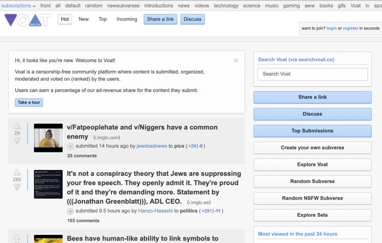Screen dimensions: 382x243
Task: Open Bees human-like ability post title
Action: tap(142, 239)
